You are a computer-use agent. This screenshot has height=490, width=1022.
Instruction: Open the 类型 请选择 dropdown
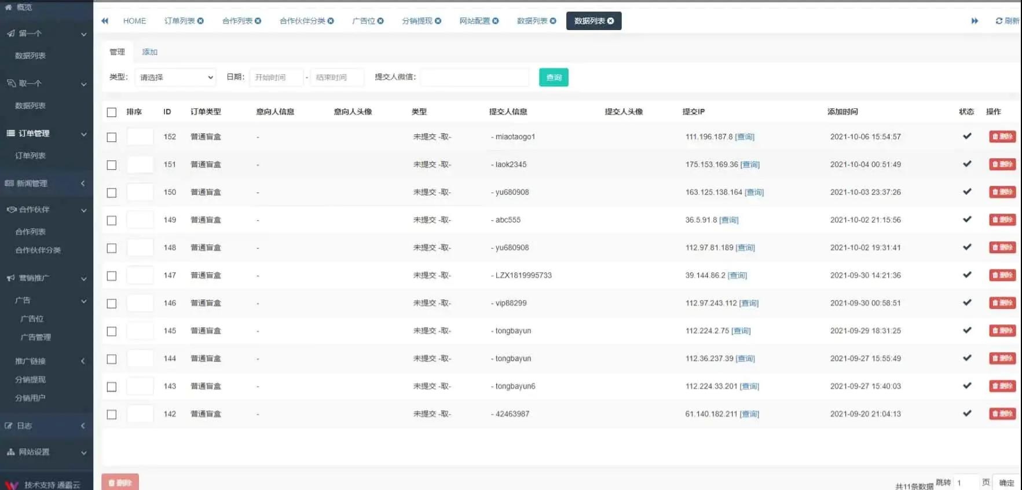(175, 78)
